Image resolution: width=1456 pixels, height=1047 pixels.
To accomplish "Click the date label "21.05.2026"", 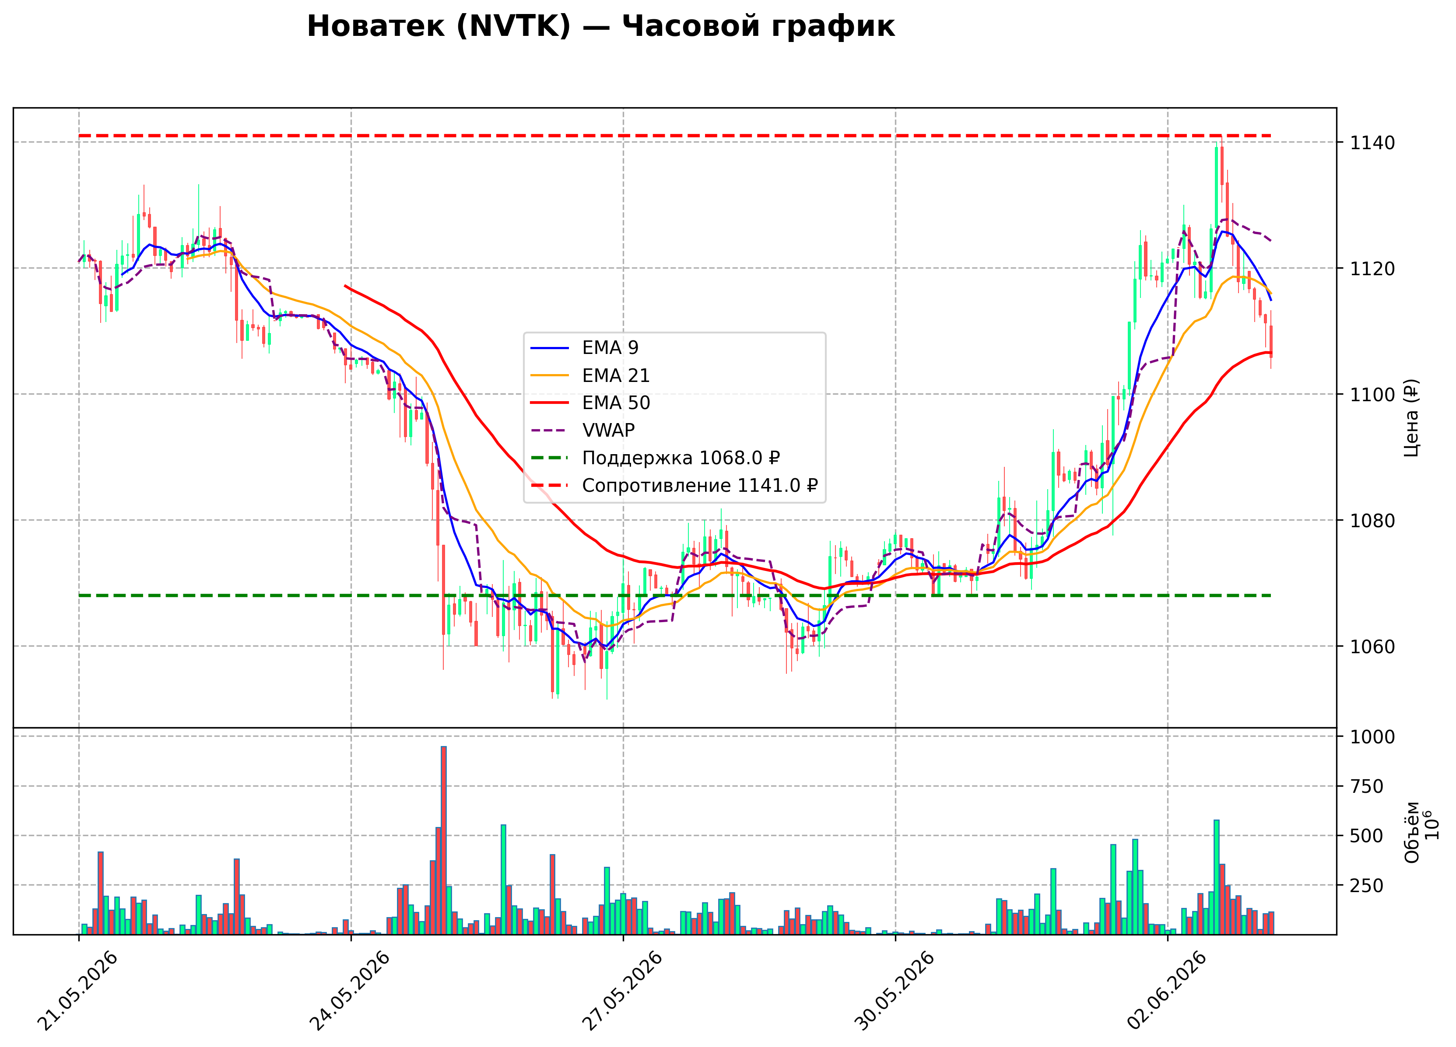I will tap(77, 991).
